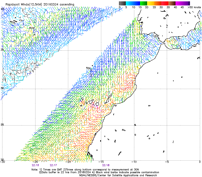
Task: Click the '-30' longitude axis label
Action: coord(2,162)
